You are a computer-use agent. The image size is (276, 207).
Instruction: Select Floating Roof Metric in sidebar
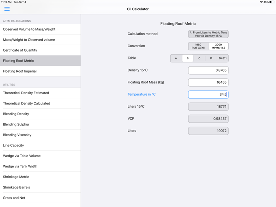pyautogui.click(x=40, y=61)
